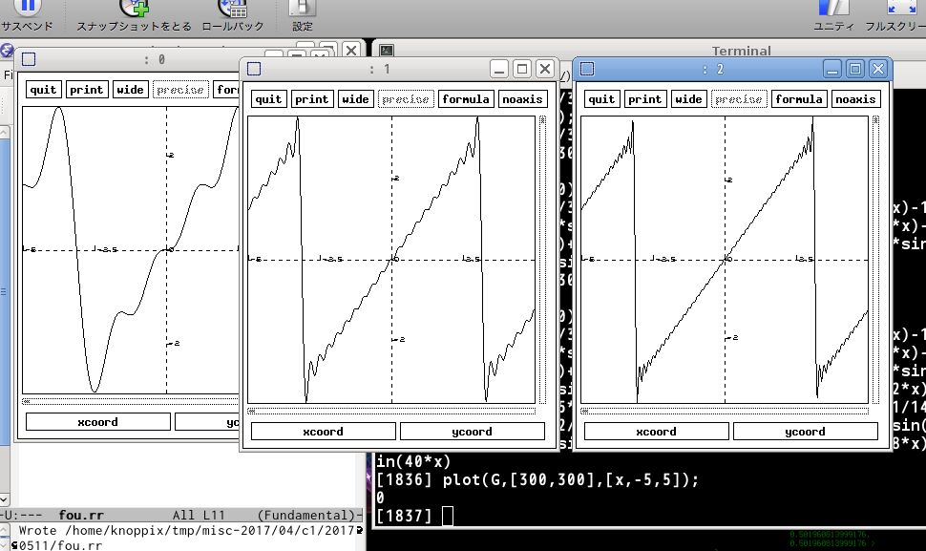This screenshot has height=551, width=926.
Task: Click precise in plot window 2
Action: click(739, 99)
